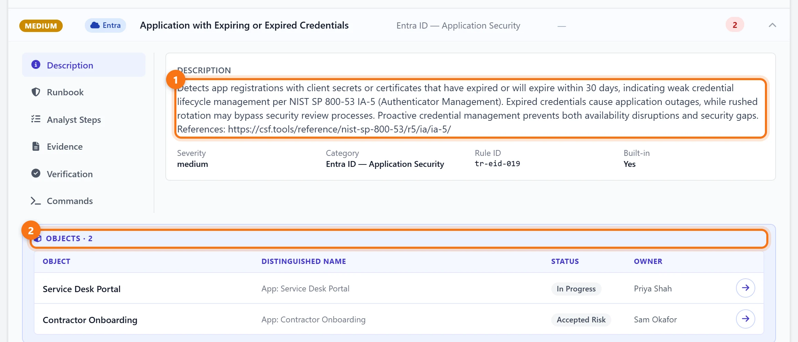Select the Contractor Onboarding object name

click(x=90, y=320)
